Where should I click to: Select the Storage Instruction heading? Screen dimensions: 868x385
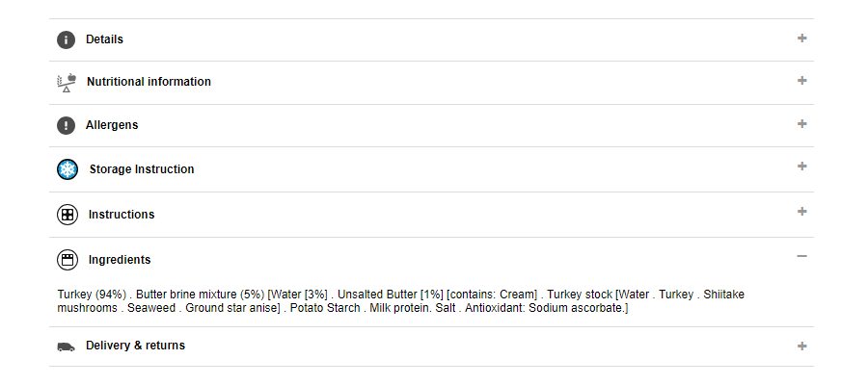[142, 169]
